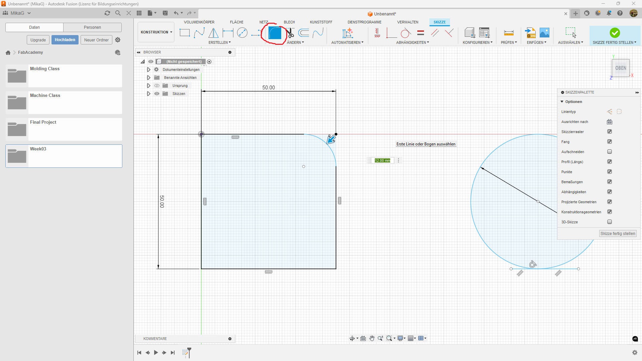Toggle visibility of the Skizzen folder
Screen dimensions: 642x361
156,94
